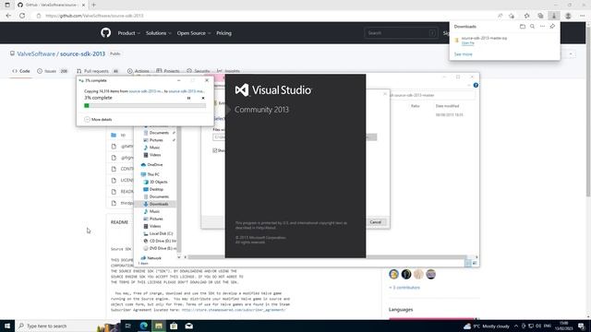
Task: Click the Edge address bar
Action: click(x=264, y=16)
